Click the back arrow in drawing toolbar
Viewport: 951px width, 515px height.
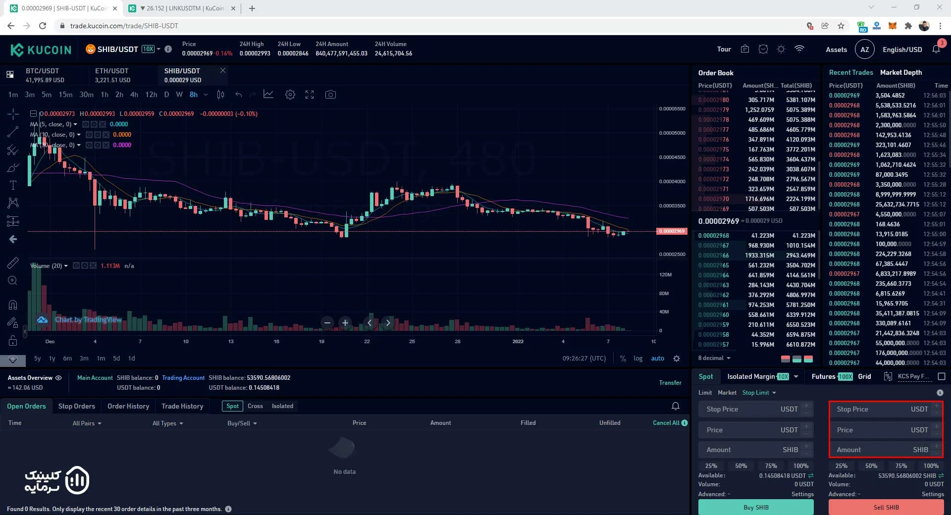(x=13, y=239)
